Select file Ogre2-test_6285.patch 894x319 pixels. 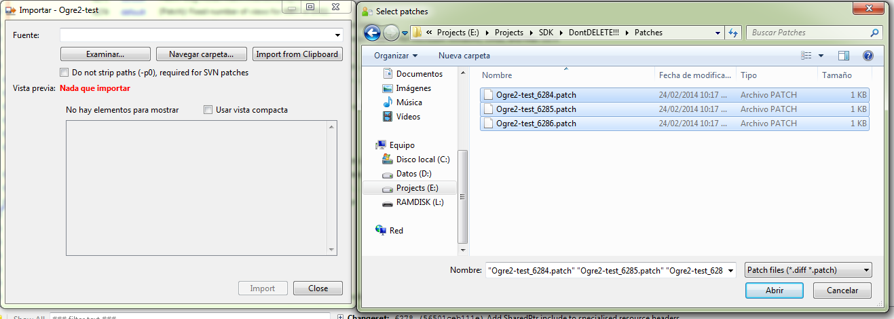[x=674, y=109]
